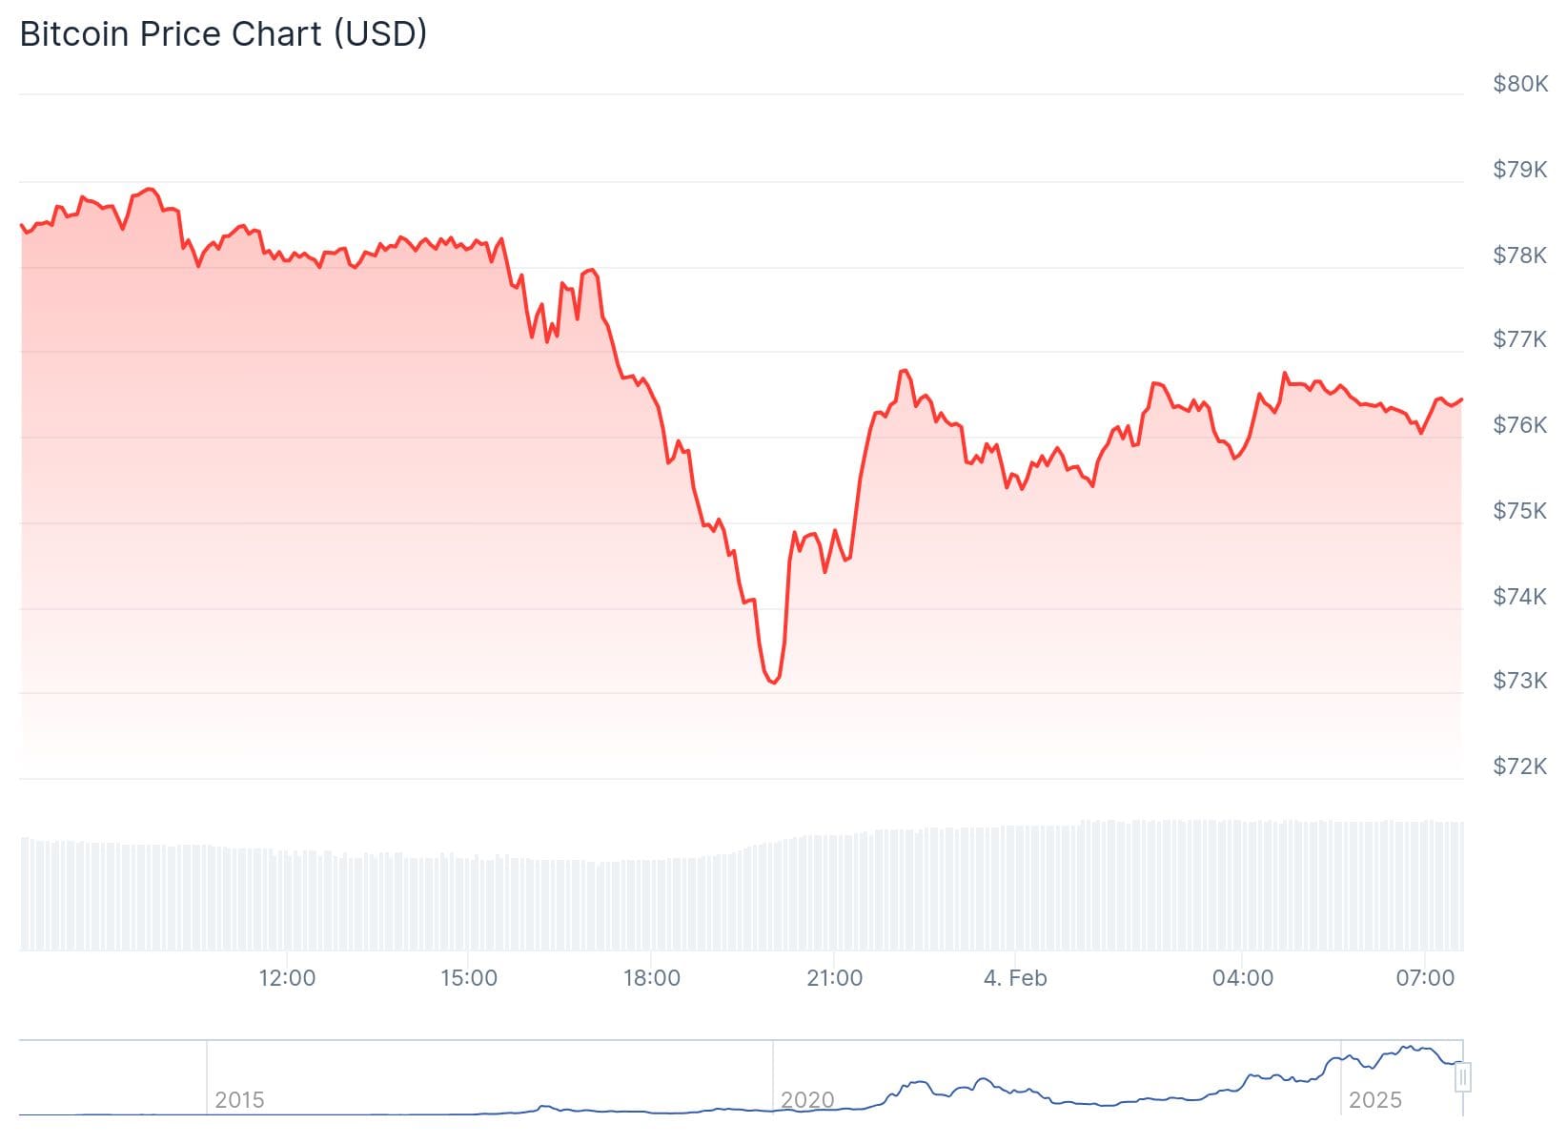Select the 21:00 time axis label

coord(834,978)
